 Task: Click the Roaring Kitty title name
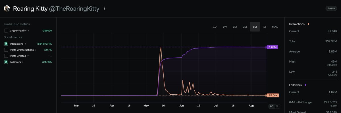click(30, 9)
